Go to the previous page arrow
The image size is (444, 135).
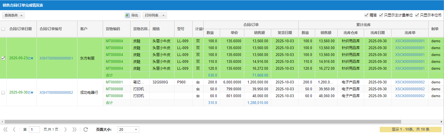[14, 130]
